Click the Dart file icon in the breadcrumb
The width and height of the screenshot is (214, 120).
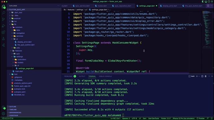coord(90,10)
